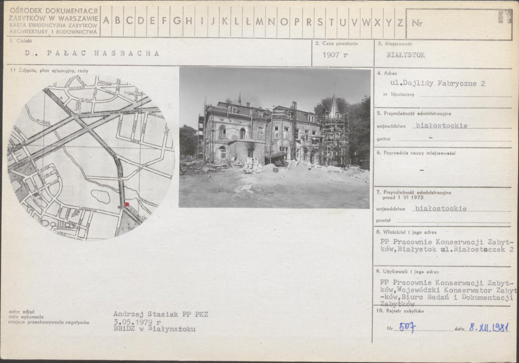Click the letter A index cell
Image resolution: width=519 pixels, height=363 pixels.
pyautogui.click(x=106, y=21)
